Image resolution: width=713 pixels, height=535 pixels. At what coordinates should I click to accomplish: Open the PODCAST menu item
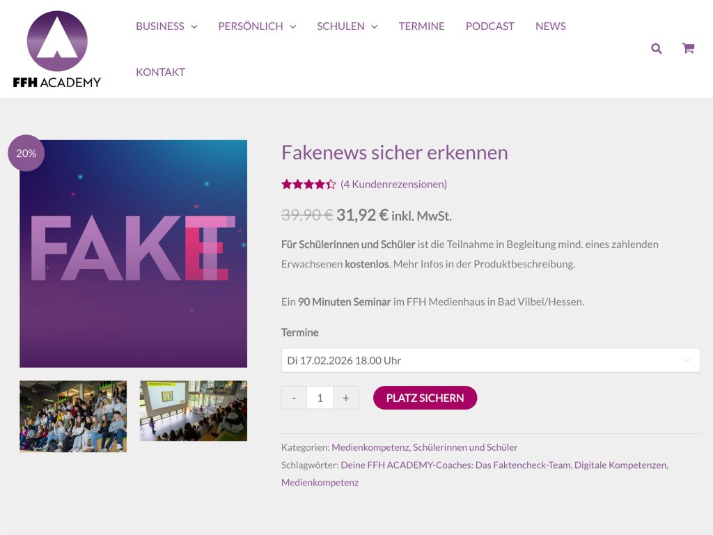pyautogui.click(x=489, y=26)
